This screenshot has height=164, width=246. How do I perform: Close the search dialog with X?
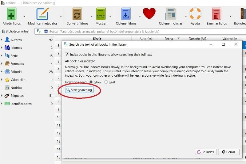236,44
